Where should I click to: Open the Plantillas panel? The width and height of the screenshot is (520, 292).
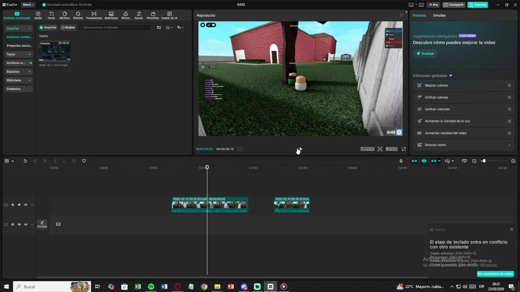click(x=153, y=15)
